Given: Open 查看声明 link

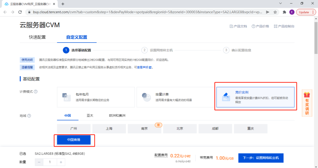Looking at the screenshot, I should click(144, 67).
